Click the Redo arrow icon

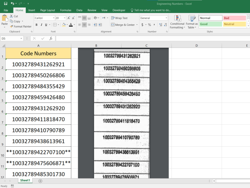pyautogui.click(x=20, y=3)
